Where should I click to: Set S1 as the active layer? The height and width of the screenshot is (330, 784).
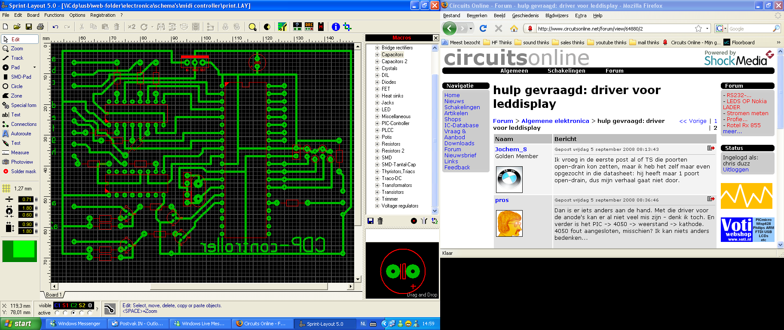(x=65, y=313)
